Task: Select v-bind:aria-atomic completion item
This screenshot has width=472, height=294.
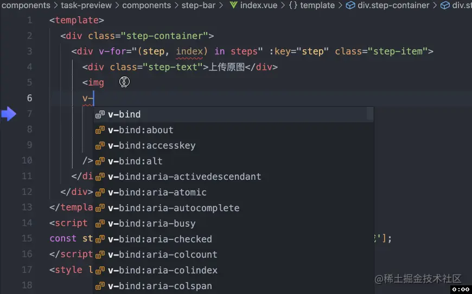Action: pos(234,192)
